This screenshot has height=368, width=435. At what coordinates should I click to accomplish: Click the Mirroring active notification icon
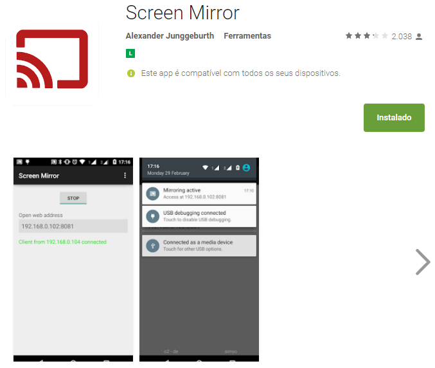tap(152, 193)
